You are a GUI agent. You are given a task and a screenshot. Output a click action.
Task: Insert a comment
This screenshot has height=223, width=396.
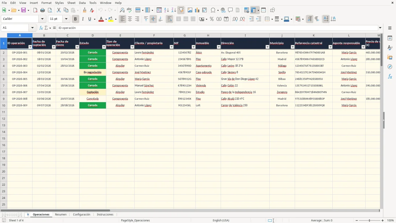click(230, 10)
